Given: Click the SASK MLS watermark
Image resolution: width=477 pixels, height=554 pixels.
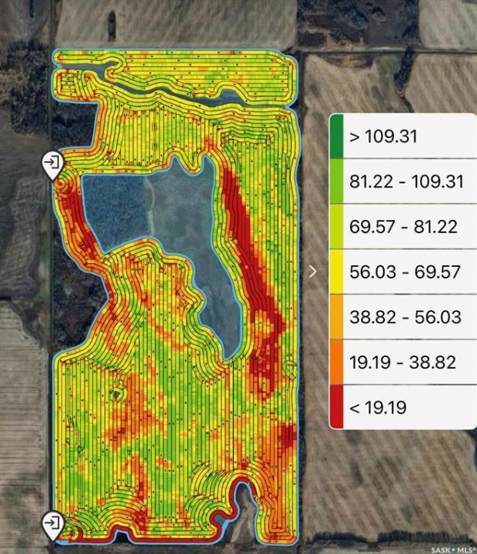Looking at the screenshot, I should (451, 549).
